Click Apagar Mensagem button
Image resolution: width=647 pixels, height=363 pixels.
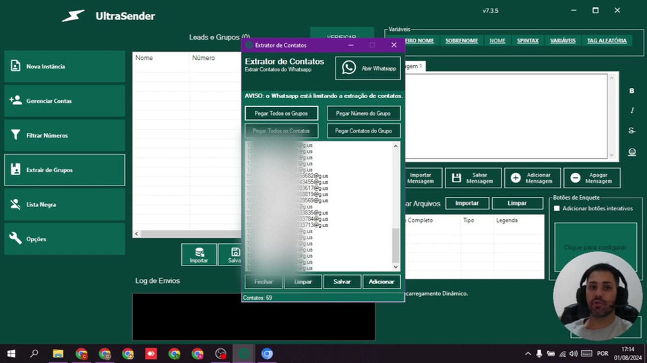(592, 177)
